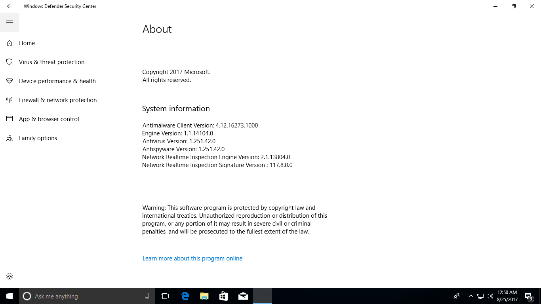Screen dimensions: 541x304
Task: Open the Mail app from the taskbar
Action: [x=243, y=296]
